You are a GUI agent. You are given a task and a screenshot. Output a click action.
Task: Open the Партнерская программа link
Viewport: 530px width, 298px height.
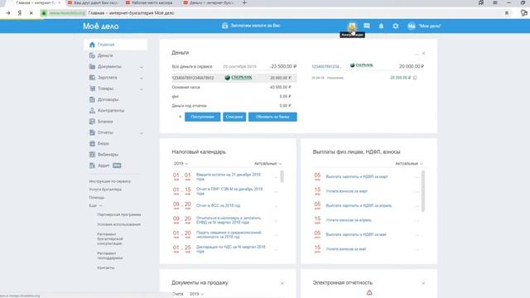click(x=119, y=214)
